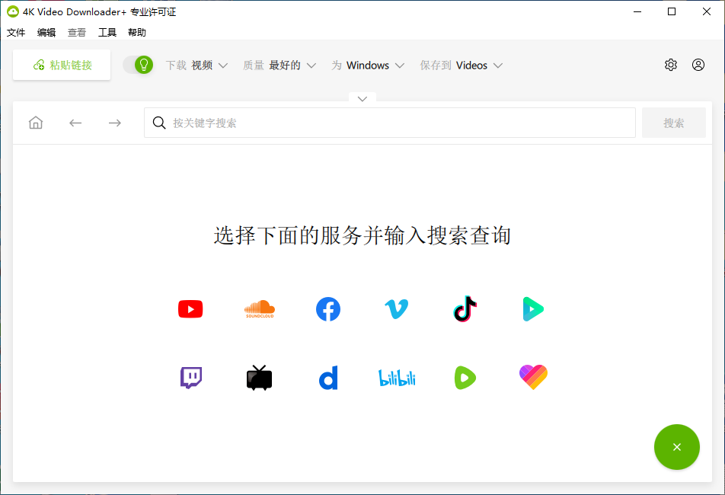
Task: Open the 文件 menu
Action: (x=16, y=32)
